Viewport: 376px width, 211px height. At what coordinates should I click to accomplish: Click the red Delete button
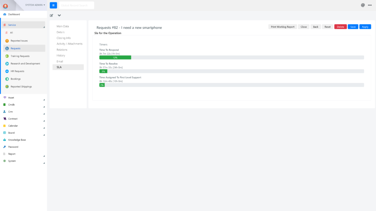340,27
